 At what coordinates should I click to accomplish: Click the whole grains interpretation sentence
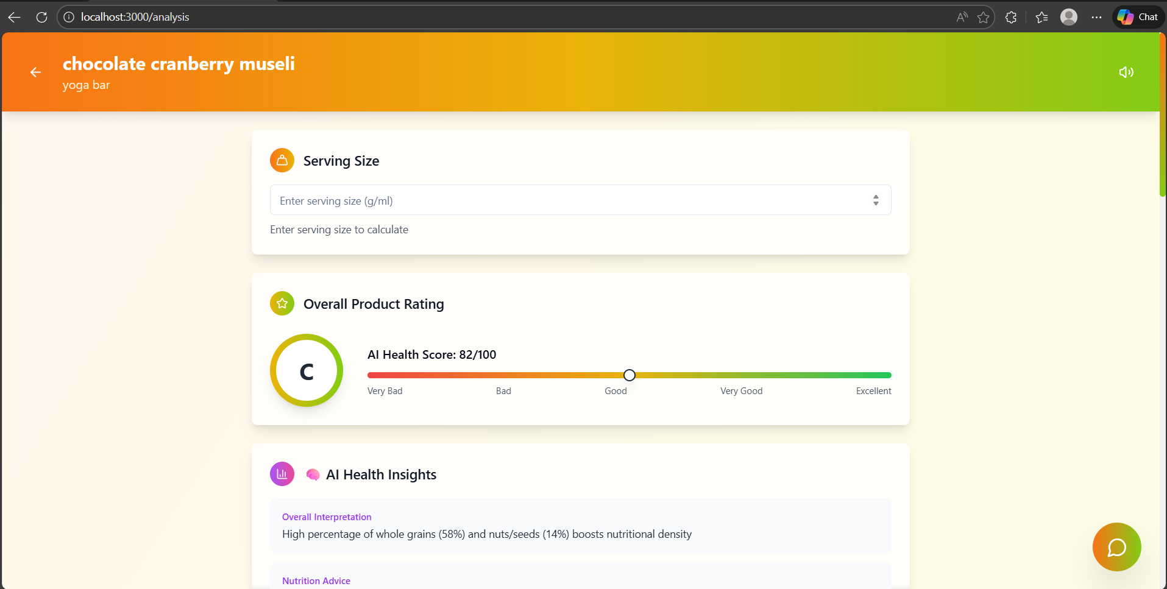487,534
